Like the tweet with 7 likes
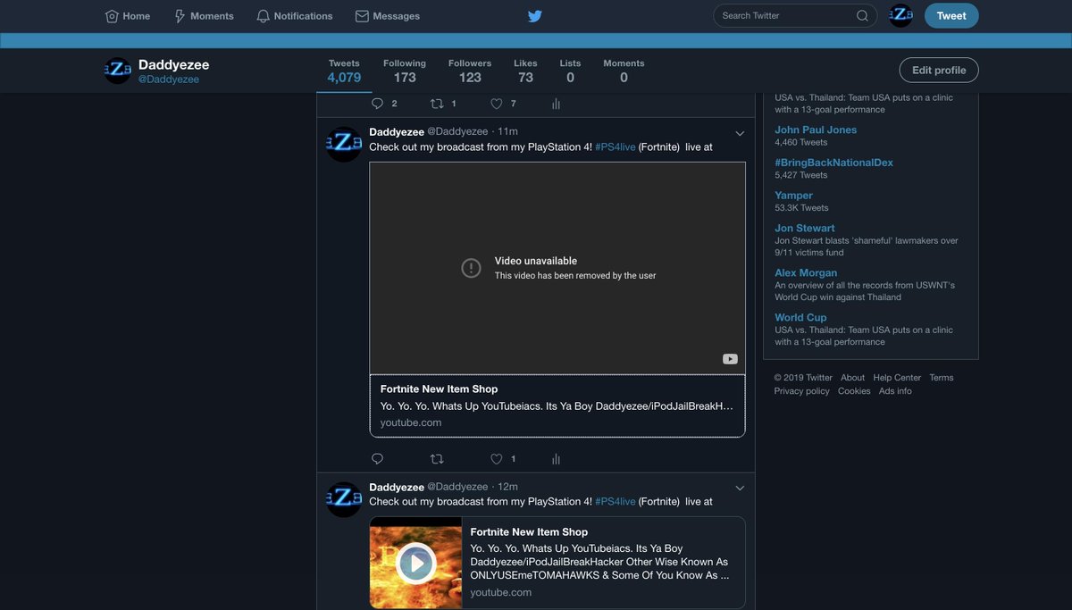The height and width of the screenshot is (610, 1072). tap(497, 104)
